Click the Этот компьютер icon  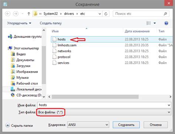(x=10, y=48)
